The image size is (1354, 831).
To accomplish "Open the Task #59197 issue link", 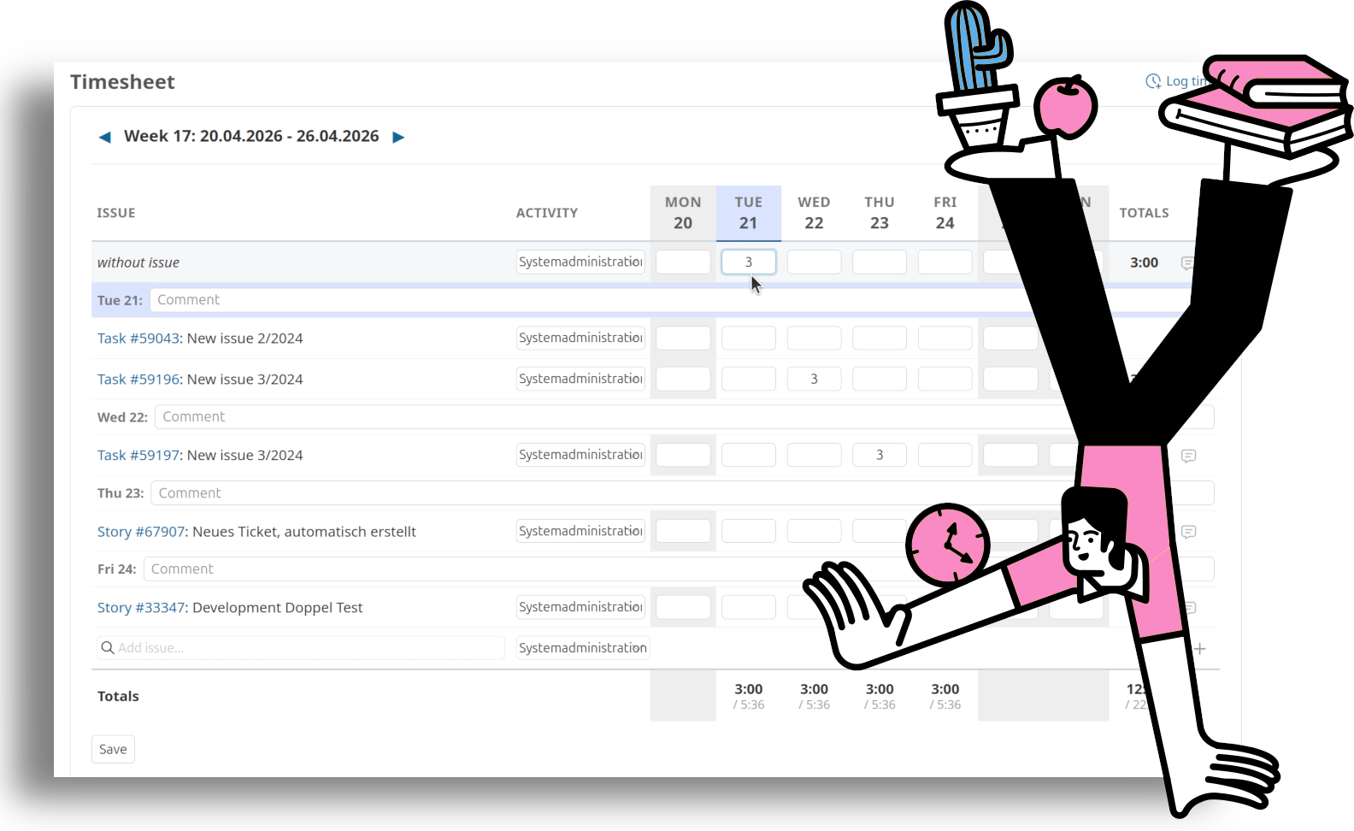I will coord(138,456).
